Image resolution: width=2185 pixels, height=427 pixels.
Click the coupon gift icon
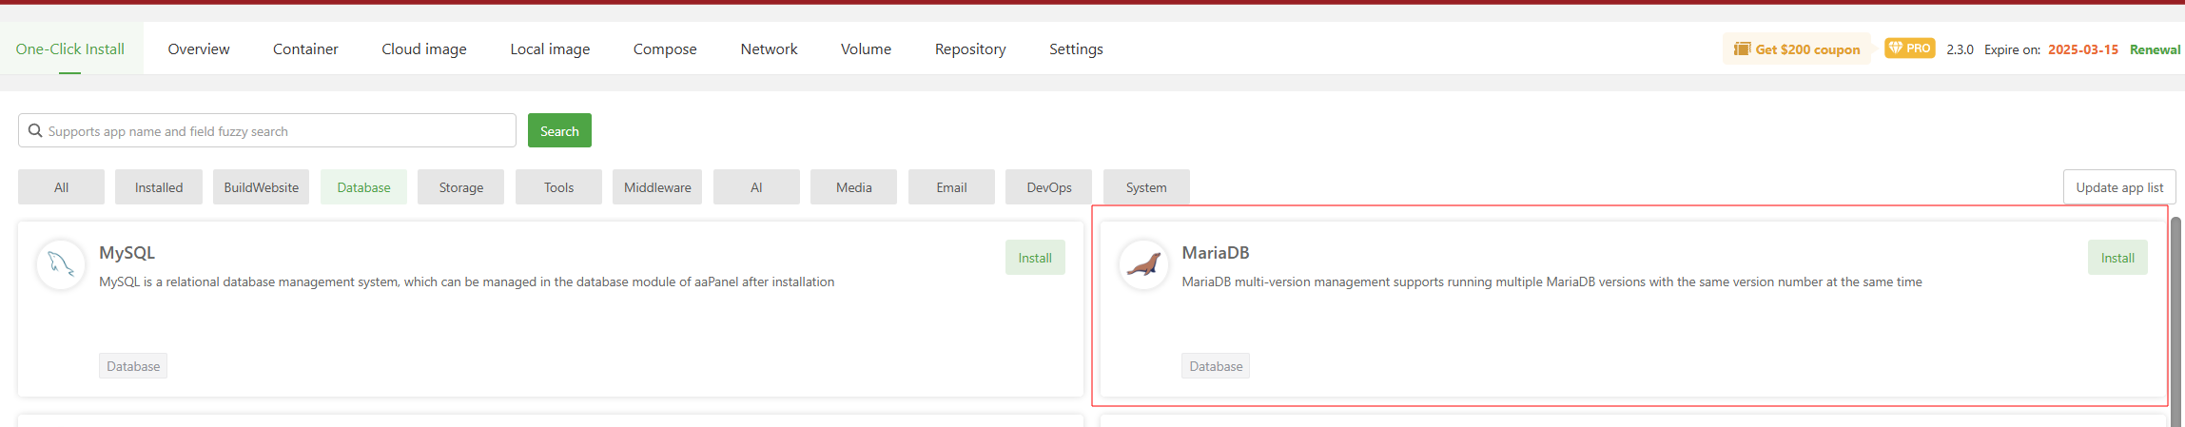pyautogui.click(x=1742, y=49)
